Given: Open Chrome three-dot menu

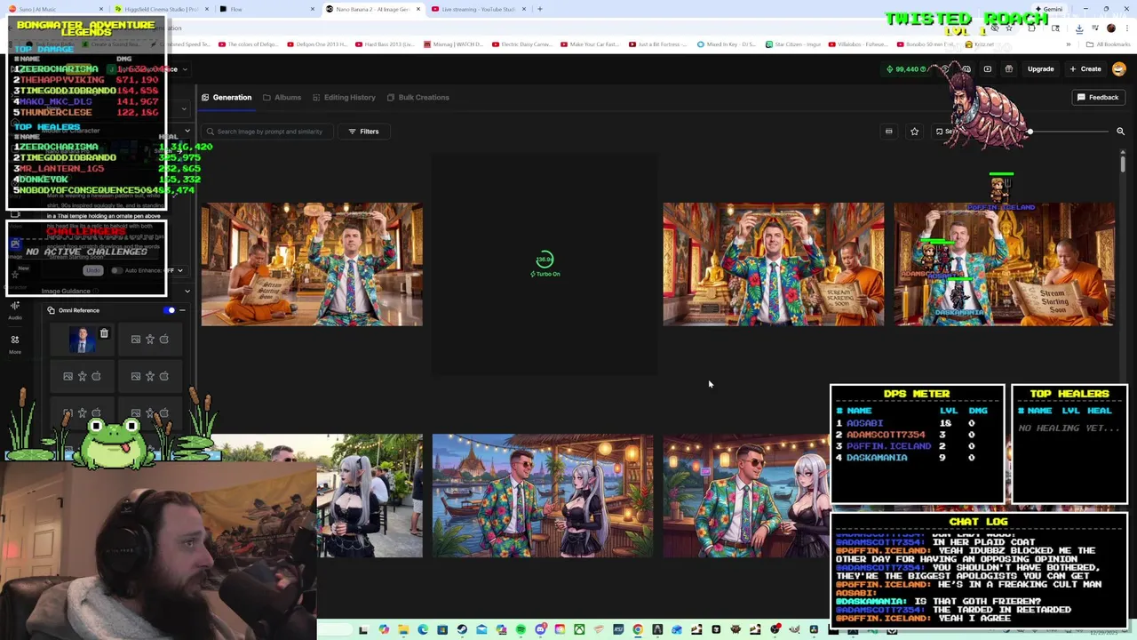Looking at the screenshot, I should point(1126,28).
